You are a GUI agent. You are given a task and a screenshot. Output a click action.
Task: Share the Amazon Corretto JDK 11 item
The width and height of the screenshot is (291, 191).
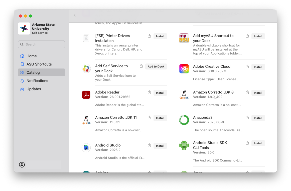coord(150,118)
